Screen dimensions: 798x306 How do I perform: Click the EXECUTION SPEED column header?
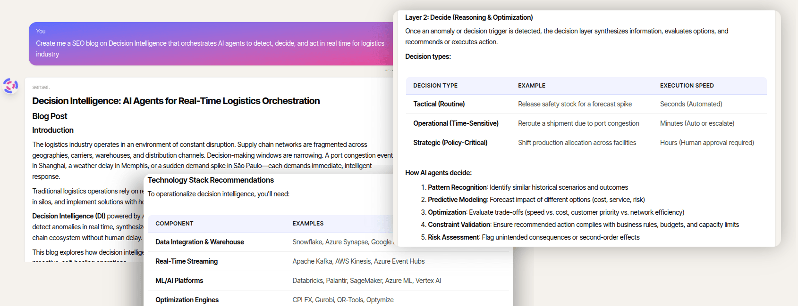[687, 86]
